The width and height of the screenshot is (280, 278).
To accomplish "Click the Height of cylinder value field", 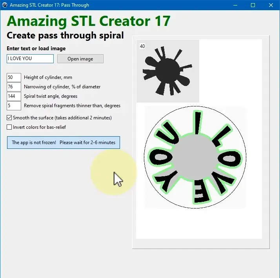I will pyautogui.click(x=14, y=77).
